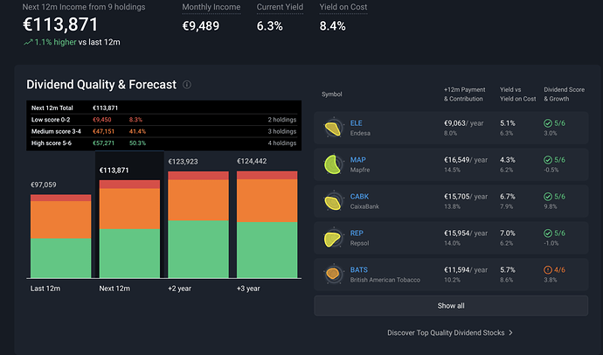Click the British American Tobacco radar icon
Viewport: 603px width, 355px height.
[333, 275]
